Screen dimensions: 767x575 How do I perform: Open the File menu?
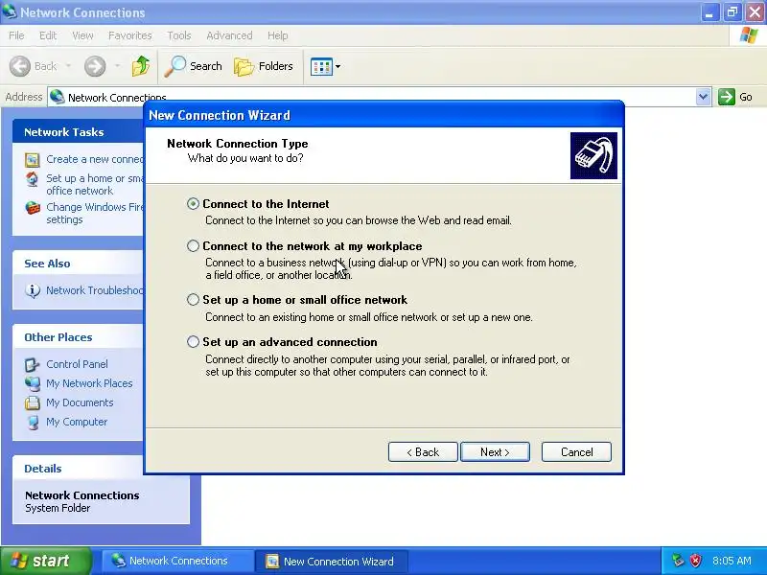[16, 35]
